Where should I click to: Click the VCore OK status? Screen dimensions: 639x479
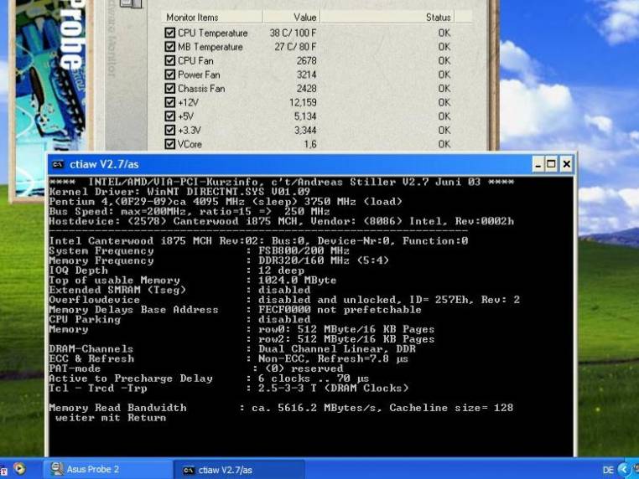point(444,144)
